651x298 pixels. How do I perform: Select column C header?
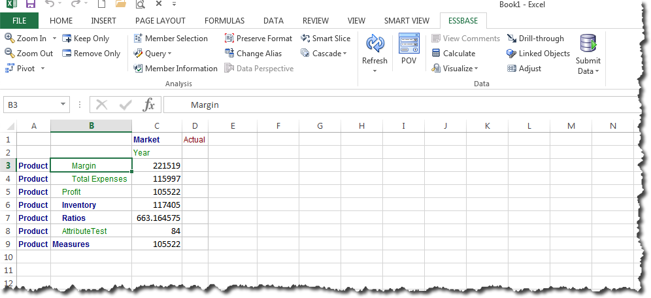point(156,126)
